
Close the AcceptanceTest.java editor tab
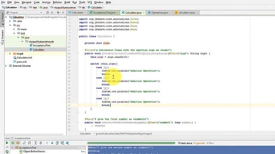(x=117, y=12)
